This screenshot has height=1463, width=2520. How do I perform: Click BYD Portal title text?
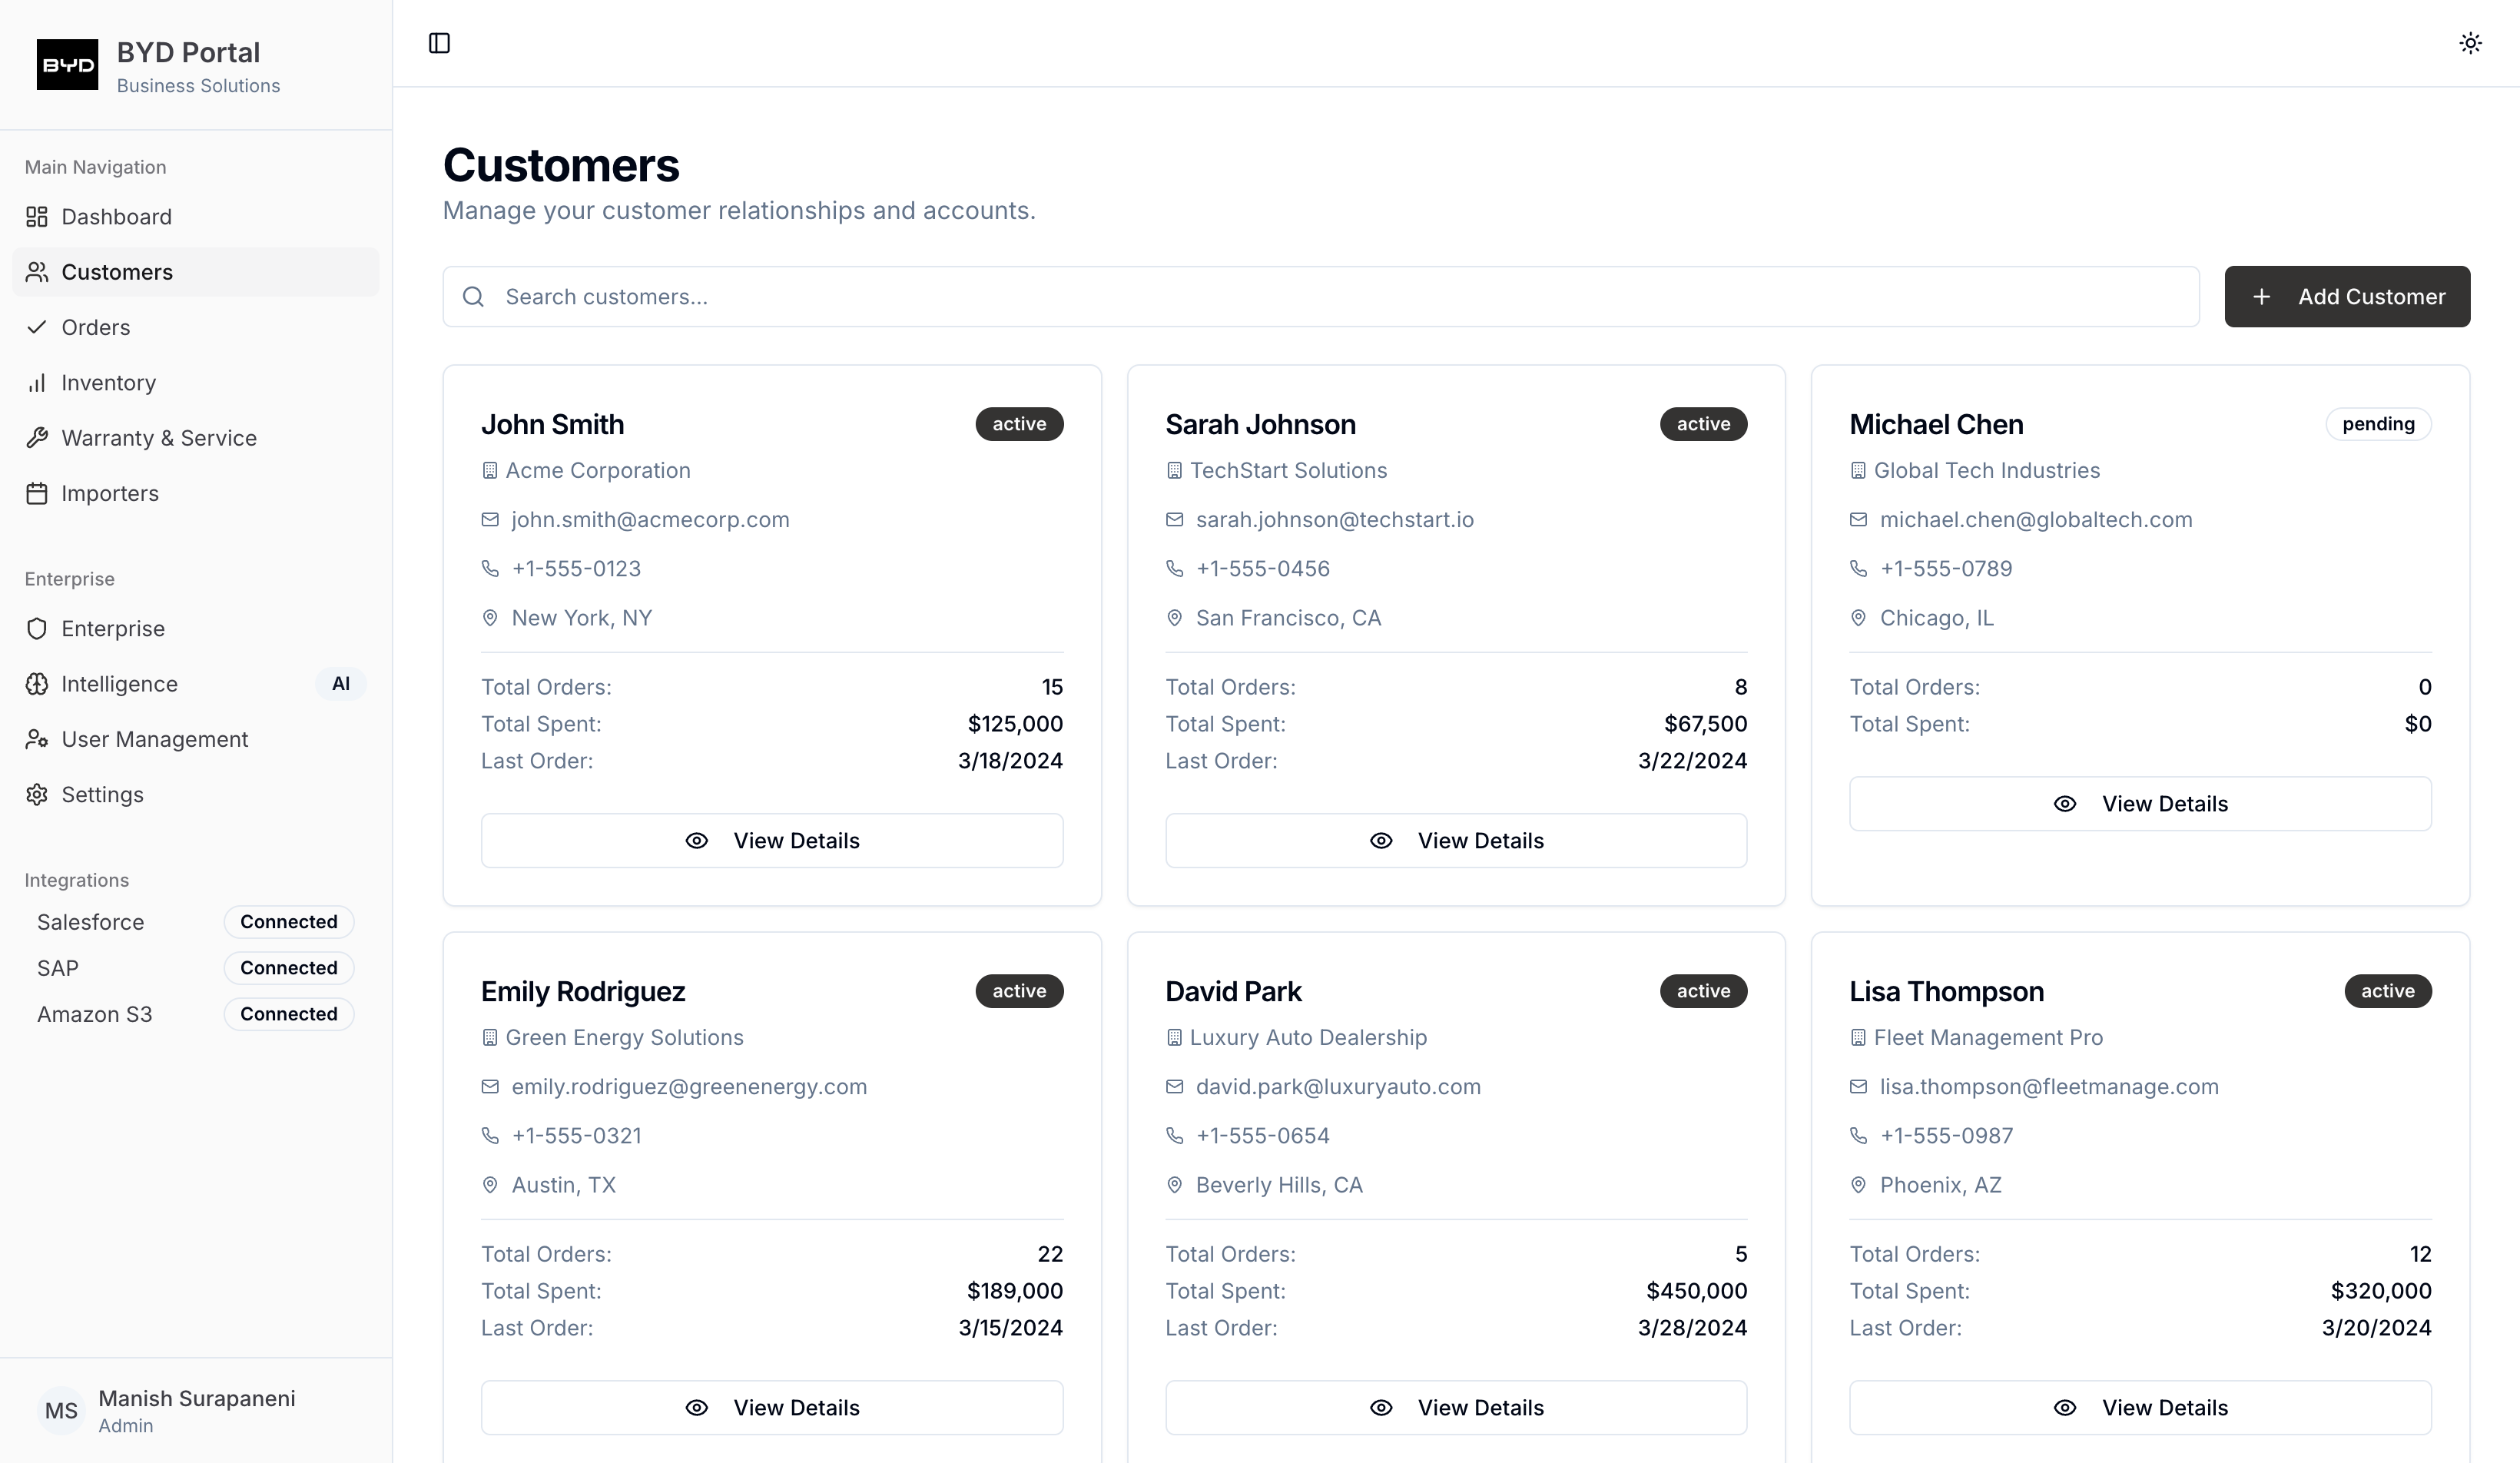(188, 52)
